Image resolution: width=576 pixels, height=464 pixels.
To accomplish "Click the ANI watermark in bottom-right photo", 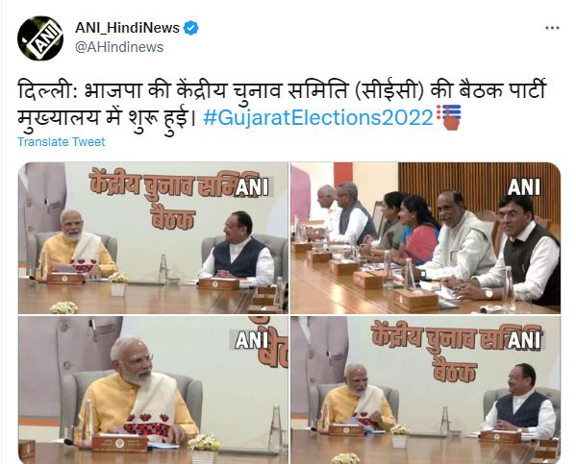I will pyautogui.click(x=524, y=340).
